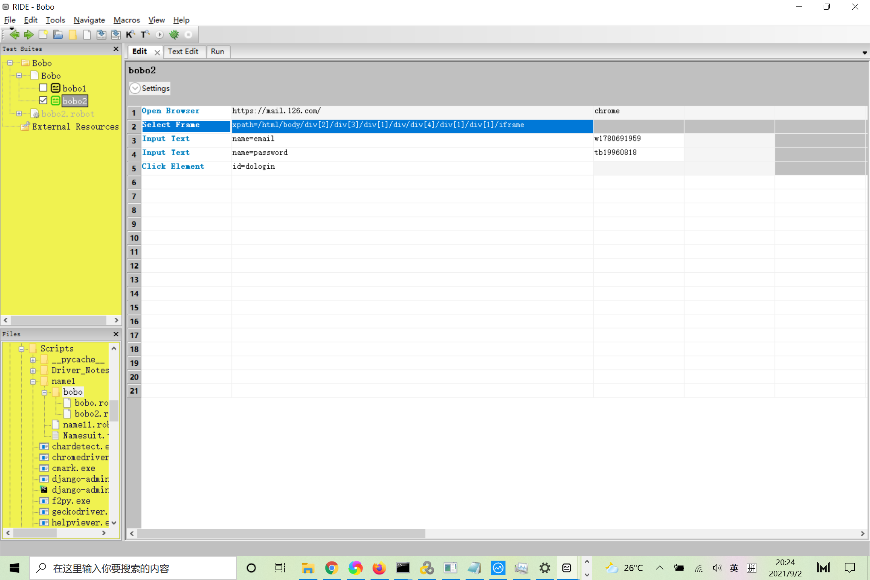Switch to the Text Edit tab
Image resolution: width=870 pixels, height=580 pixels.
coord(183,52)
